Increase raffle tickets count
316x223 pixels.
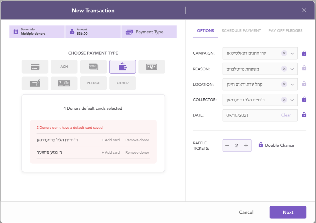pyautogui.click(x=246, y=145)
